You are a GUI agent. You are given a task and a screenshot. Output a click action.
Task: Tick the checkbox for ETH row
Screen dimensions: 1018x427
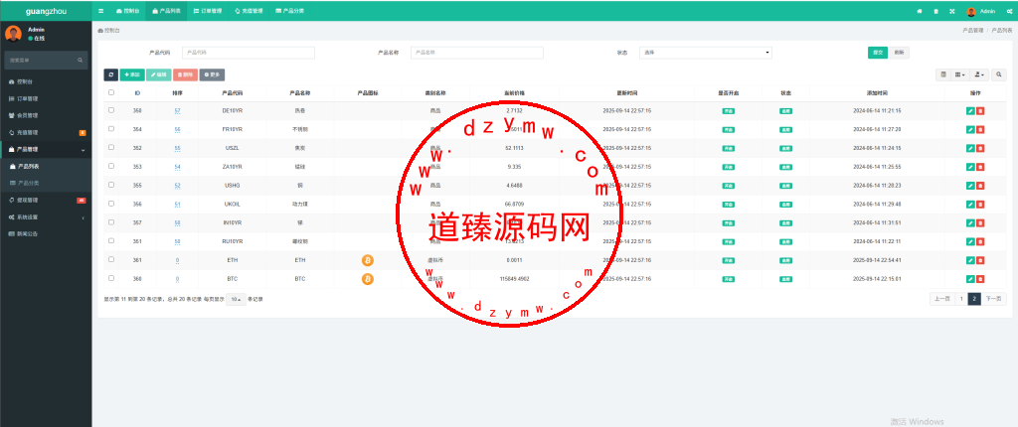point(111,259)
